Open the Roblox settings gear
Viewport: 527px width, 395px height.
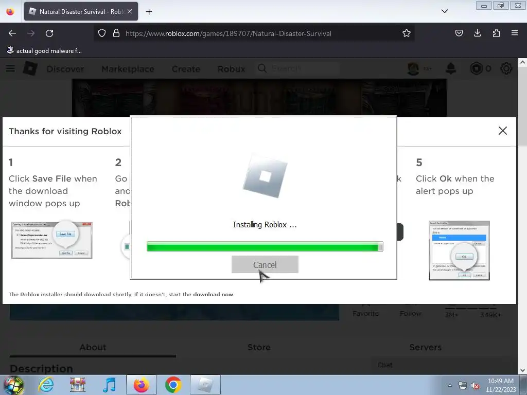pyautogui.click(x=506, y=68)
